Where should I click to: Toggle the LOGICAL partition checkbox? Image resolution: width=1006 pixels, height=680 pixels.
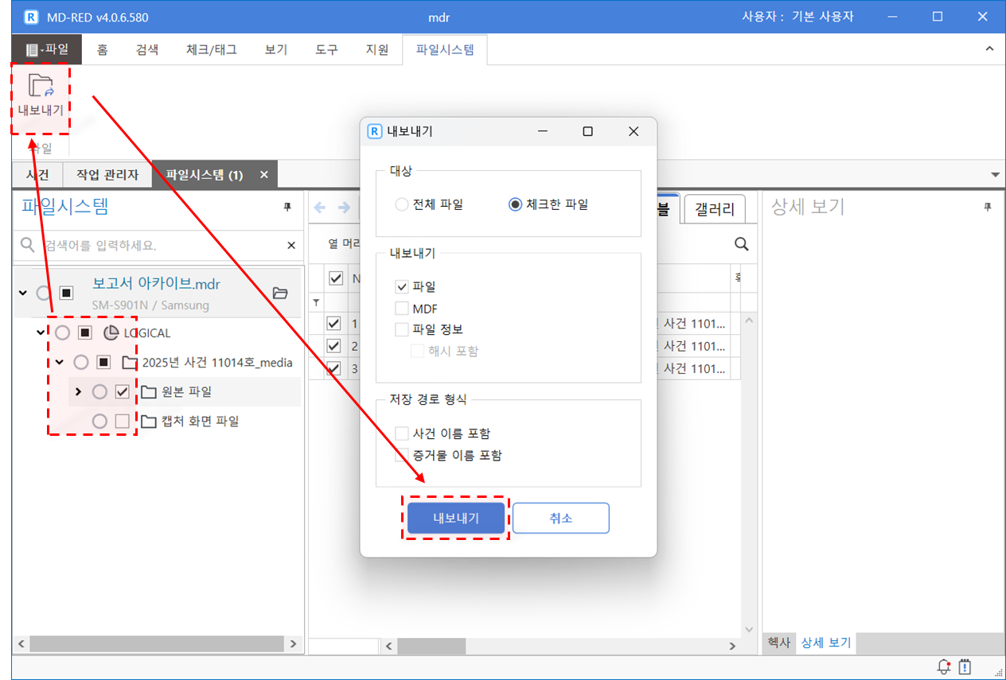(x=85, y=333)
